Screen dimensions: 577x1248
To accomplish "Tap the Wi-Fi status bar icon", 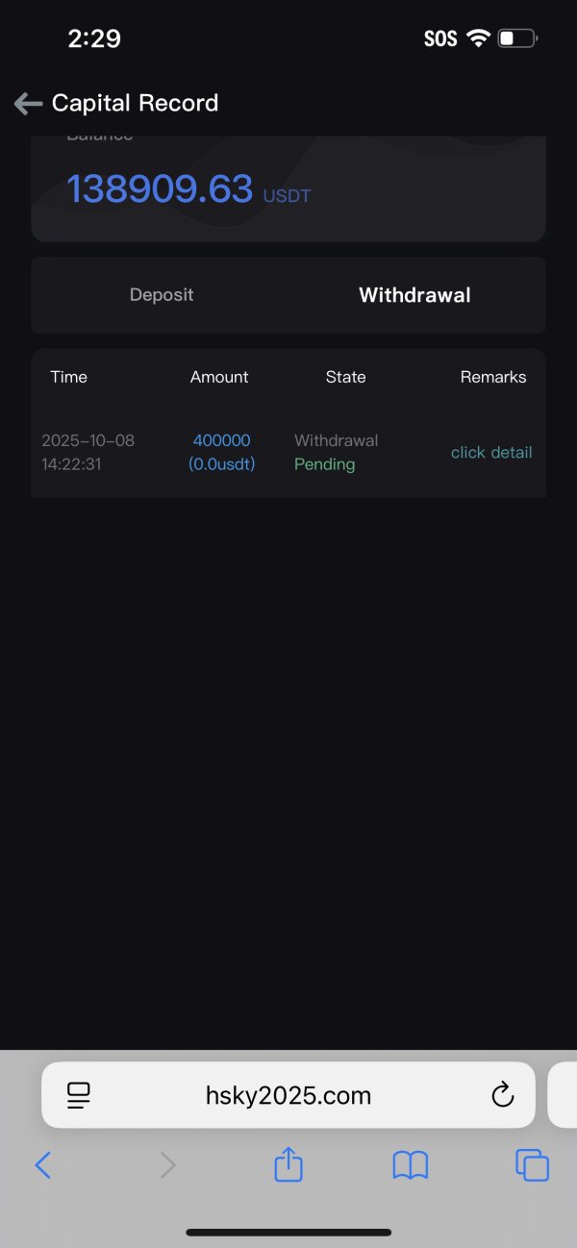I will (x=478, y=38).
